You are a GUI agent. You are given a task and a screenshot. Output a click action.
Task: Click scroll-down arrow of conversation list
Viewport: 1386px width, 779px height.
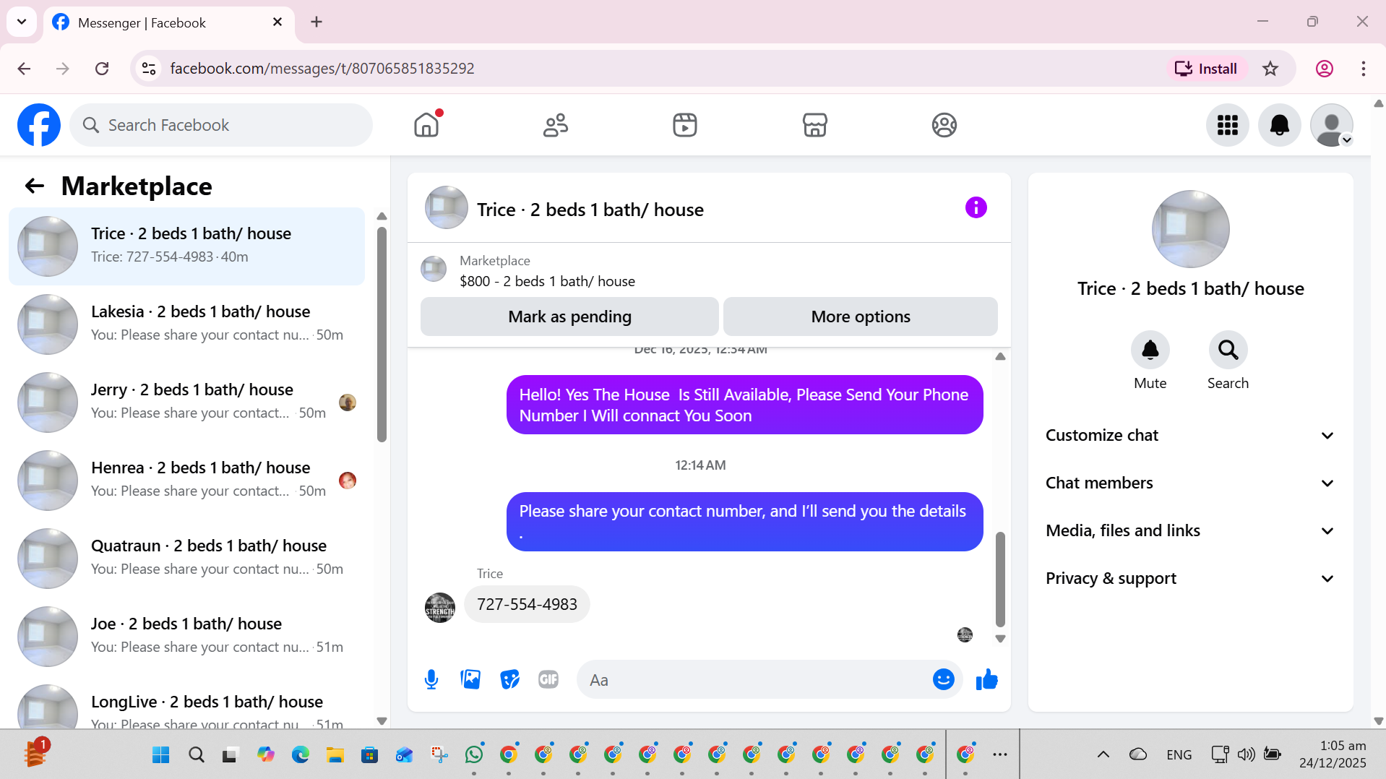[382, 720]
